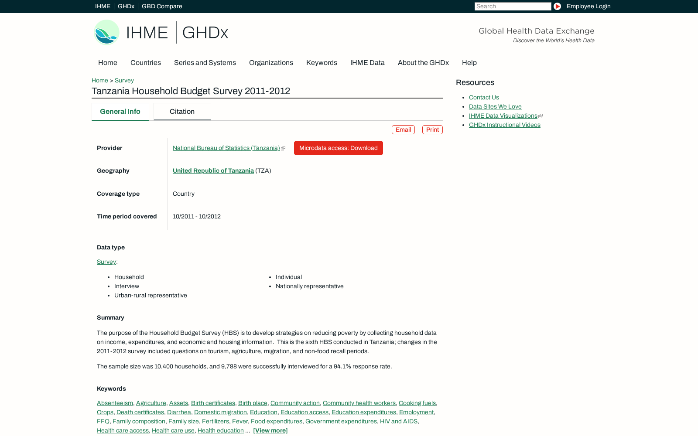The height and width of the screenshot is (436, 698).
Task: Click the Absenteeism keyword
Action: coord(115,403)
